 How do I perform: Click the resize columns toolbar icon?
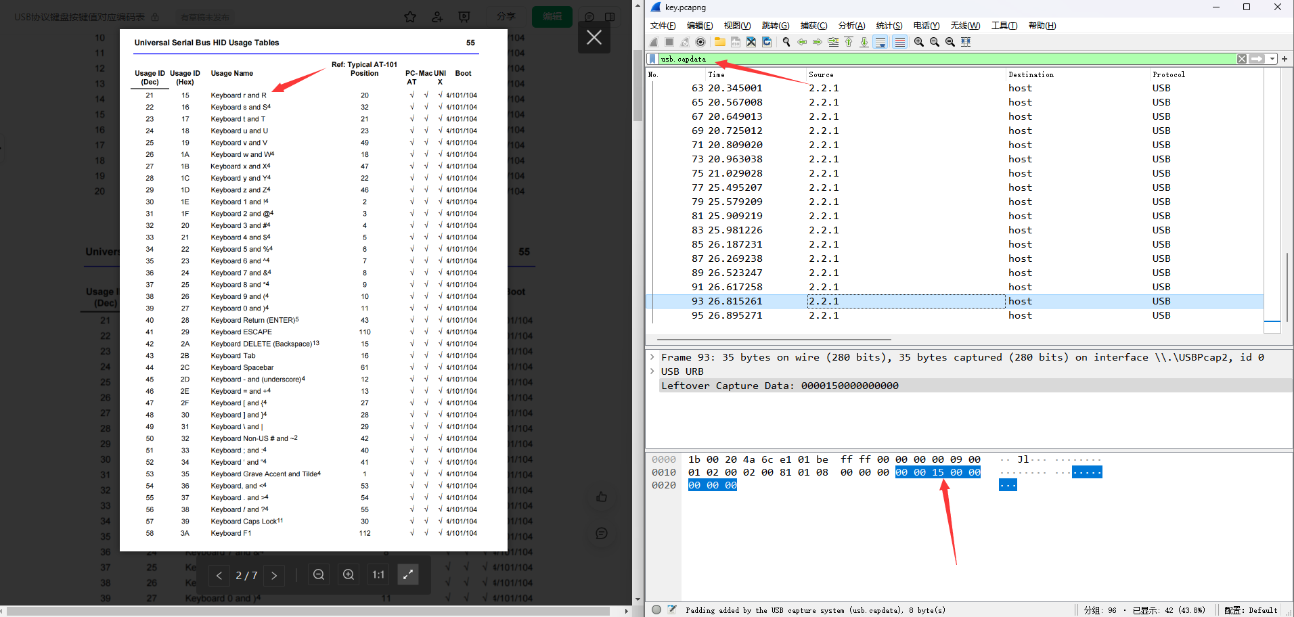[x=966, y=42]
